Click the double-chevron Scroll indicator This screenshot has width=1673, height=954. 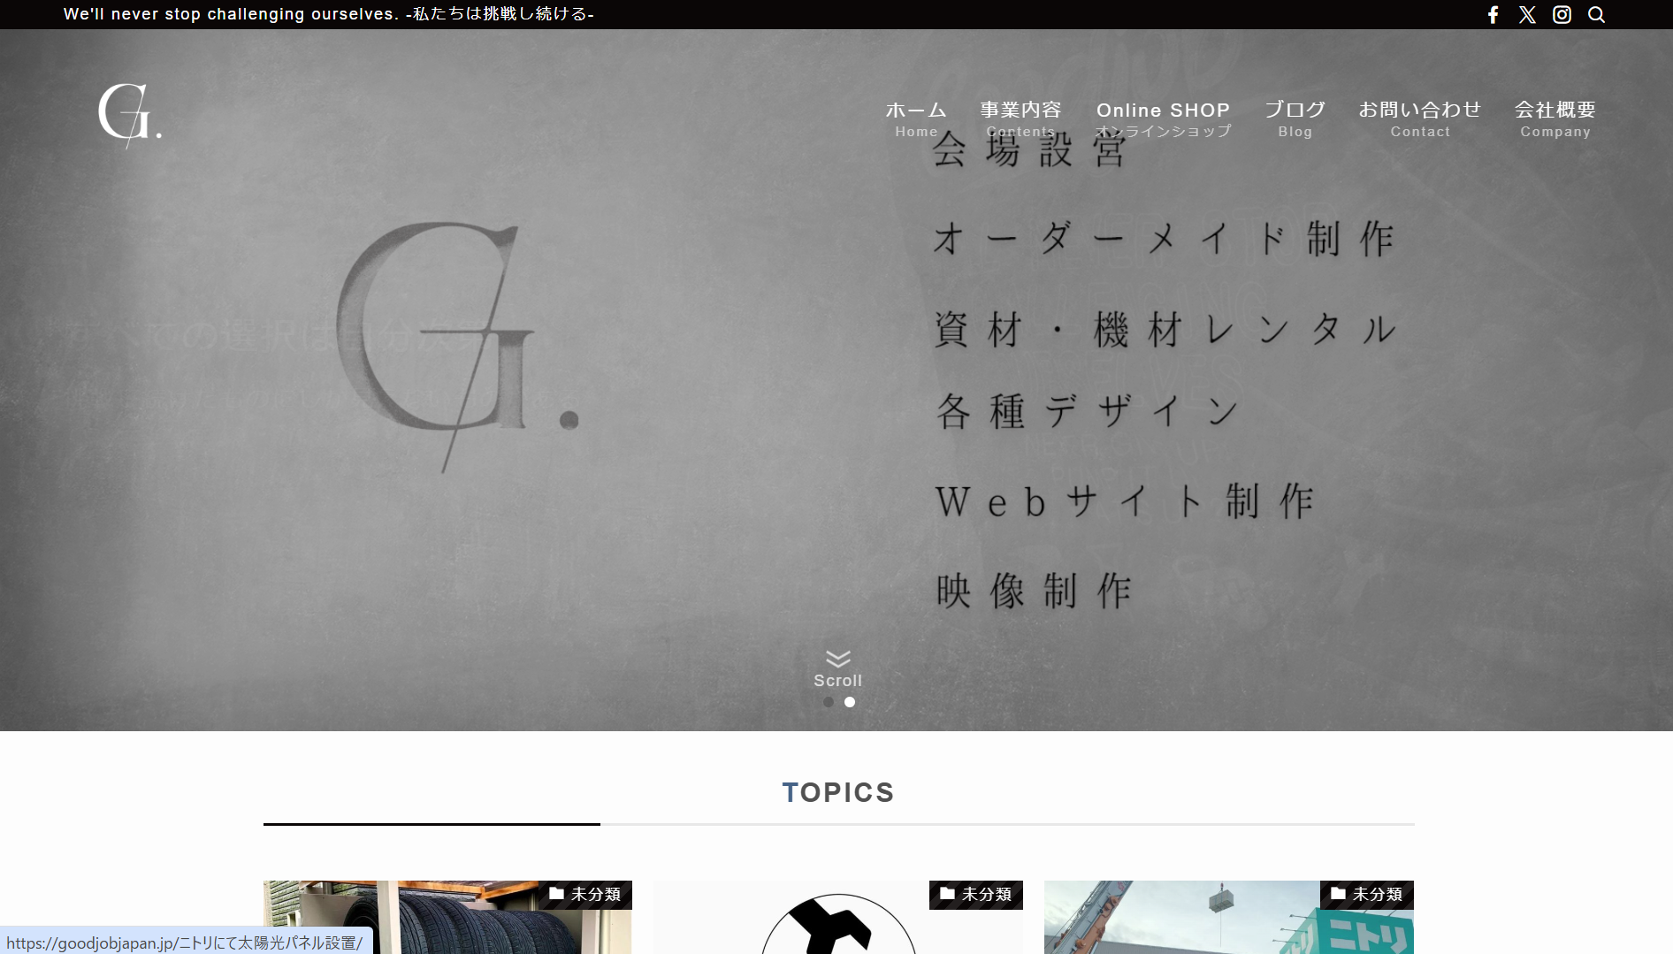tap(837, 671)
